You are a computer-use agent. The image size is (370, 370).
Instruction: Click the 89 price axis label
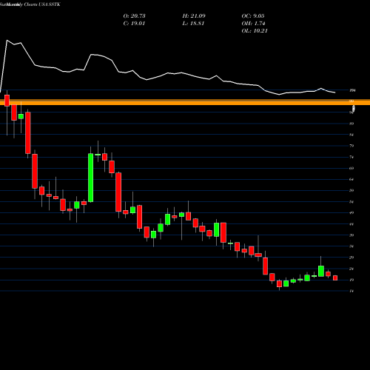tap(351, 124)
